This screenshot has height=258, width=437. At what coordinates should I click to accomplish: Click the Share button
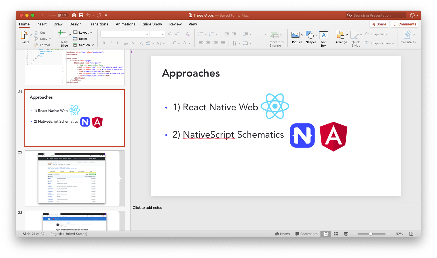coord(379,24)
